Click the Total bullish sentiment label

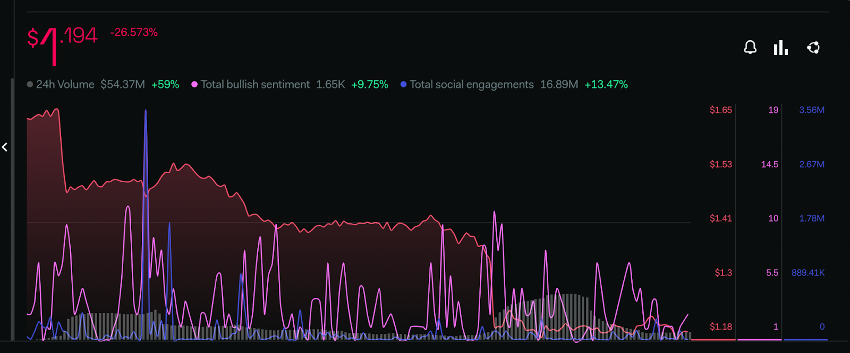[x=255, y=84]
